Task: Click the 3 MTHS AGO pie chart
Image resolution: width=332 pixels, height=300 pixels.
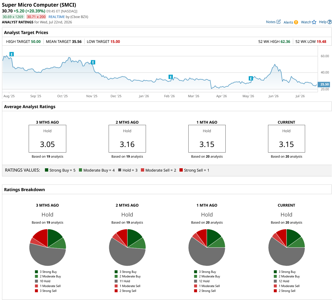Action: (x=47, y=247)
